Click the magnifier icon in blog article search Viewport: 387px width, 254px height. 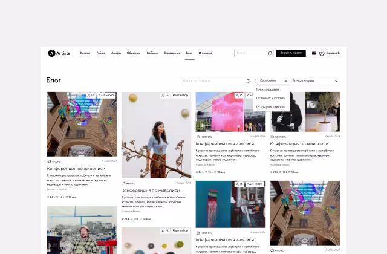[248, 81]
